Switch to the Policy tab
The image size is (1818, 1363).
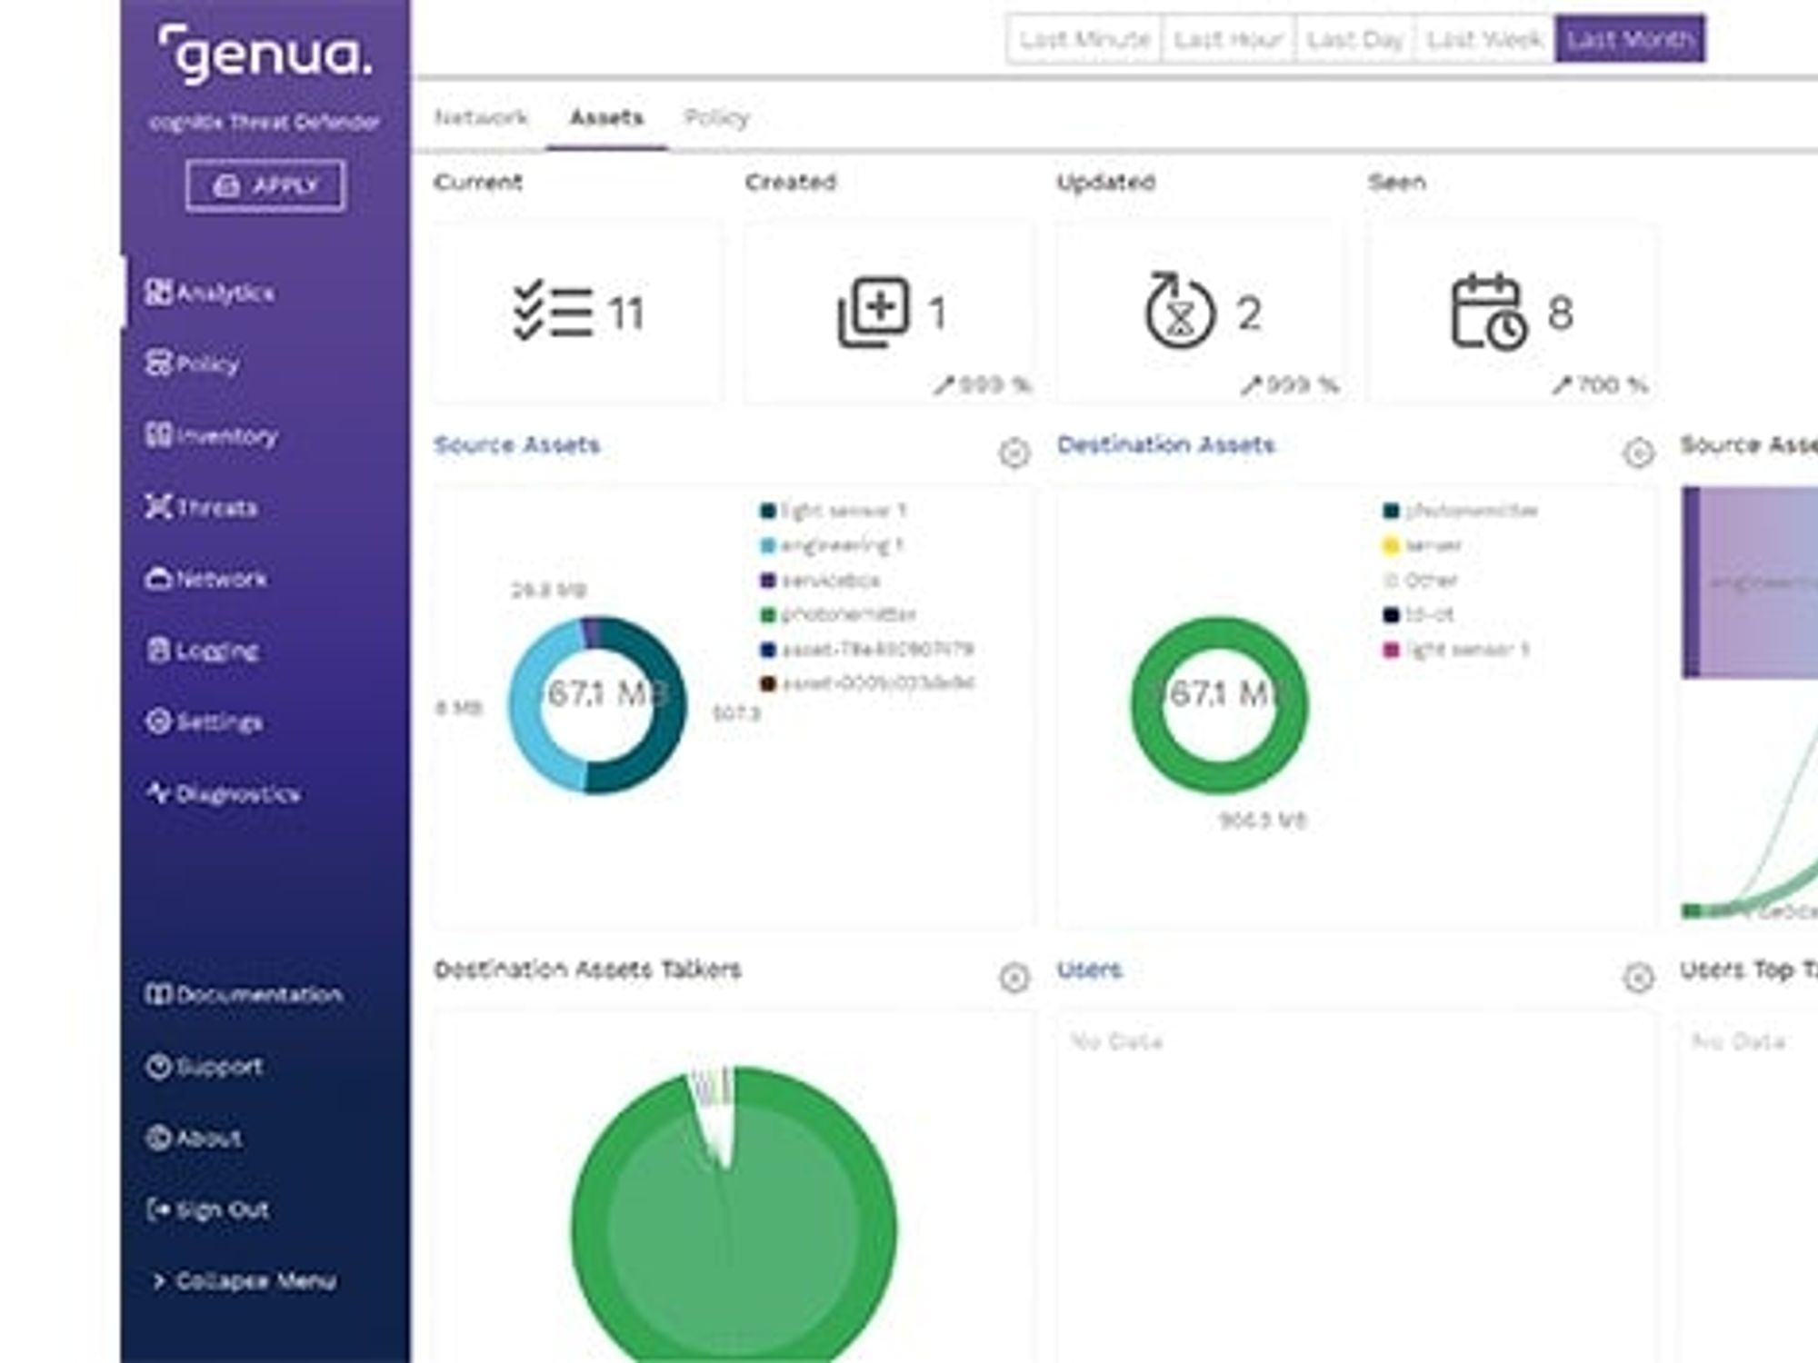[716, 117]
